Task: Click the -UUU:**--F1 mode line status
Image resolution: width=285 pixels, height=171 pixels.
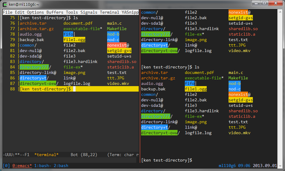Action: 16,155
